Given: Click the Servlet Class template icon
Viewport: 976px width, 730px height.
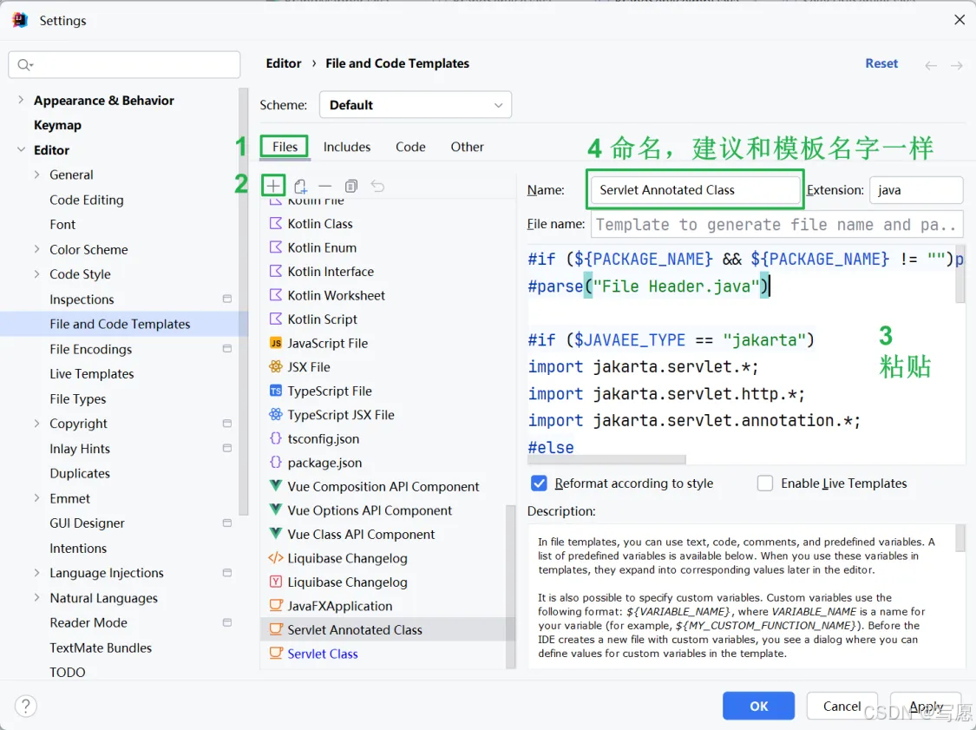Looking at the screenshot, I should 276,654.
